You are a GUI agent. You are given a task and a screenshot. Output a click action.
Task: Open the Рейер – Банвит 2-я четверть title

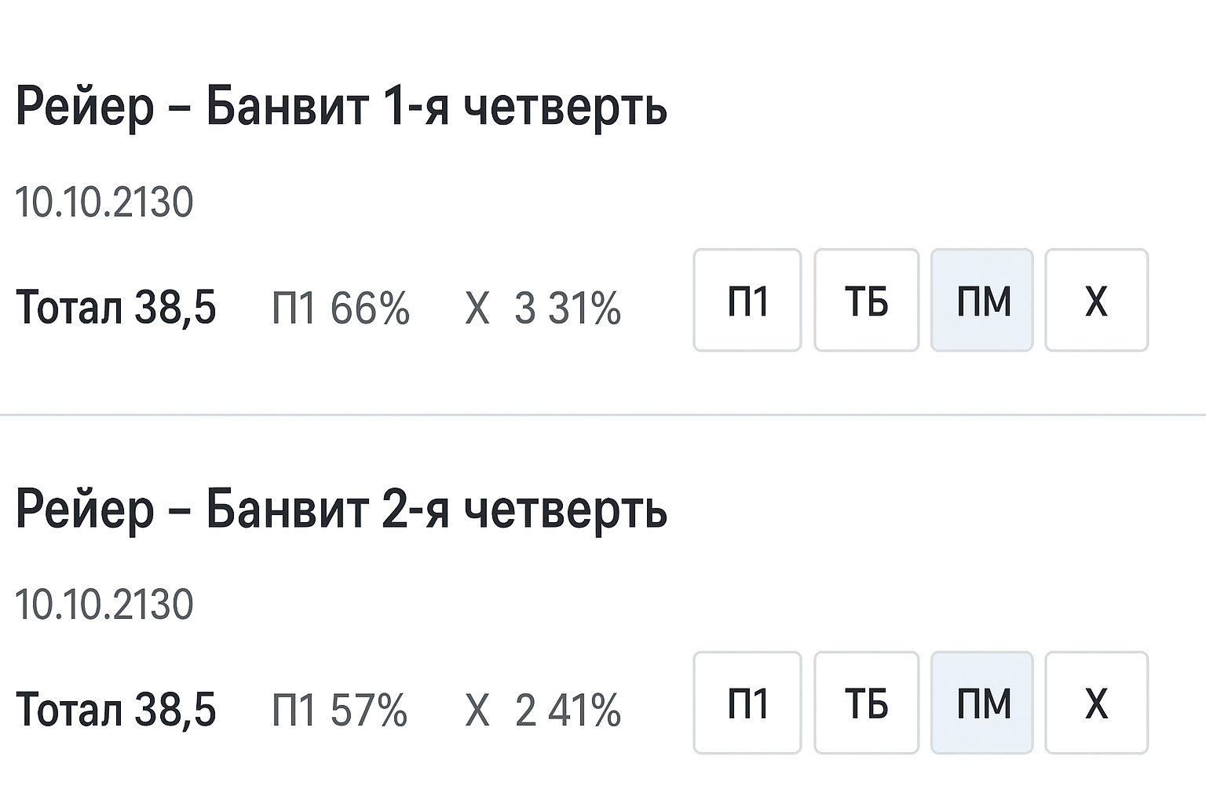point(341,509)
